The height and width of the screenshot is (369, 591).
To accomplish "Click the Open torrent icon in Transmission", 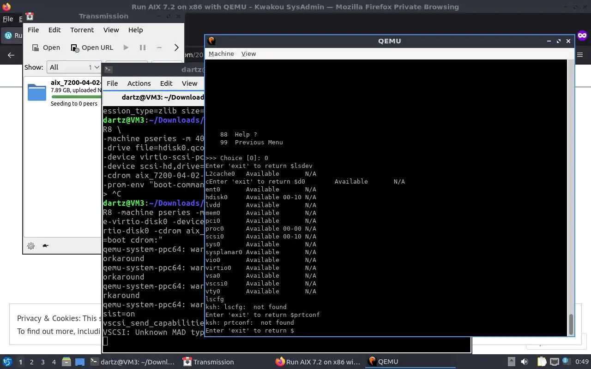I will pos(36,48).
